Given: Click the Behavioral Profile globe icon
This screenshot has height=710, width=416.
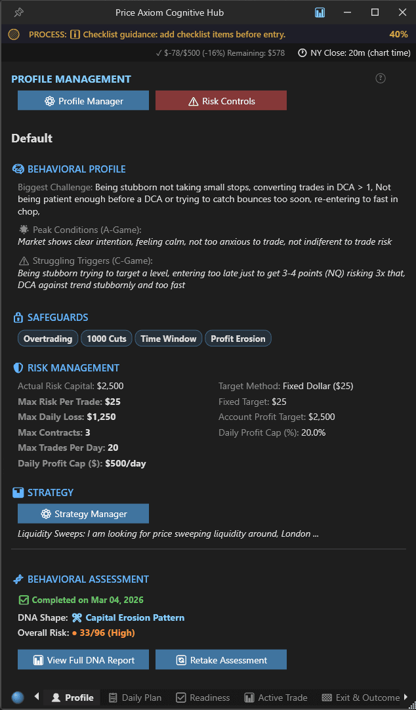Looking at the screenshot, I should tap(20, 169).
